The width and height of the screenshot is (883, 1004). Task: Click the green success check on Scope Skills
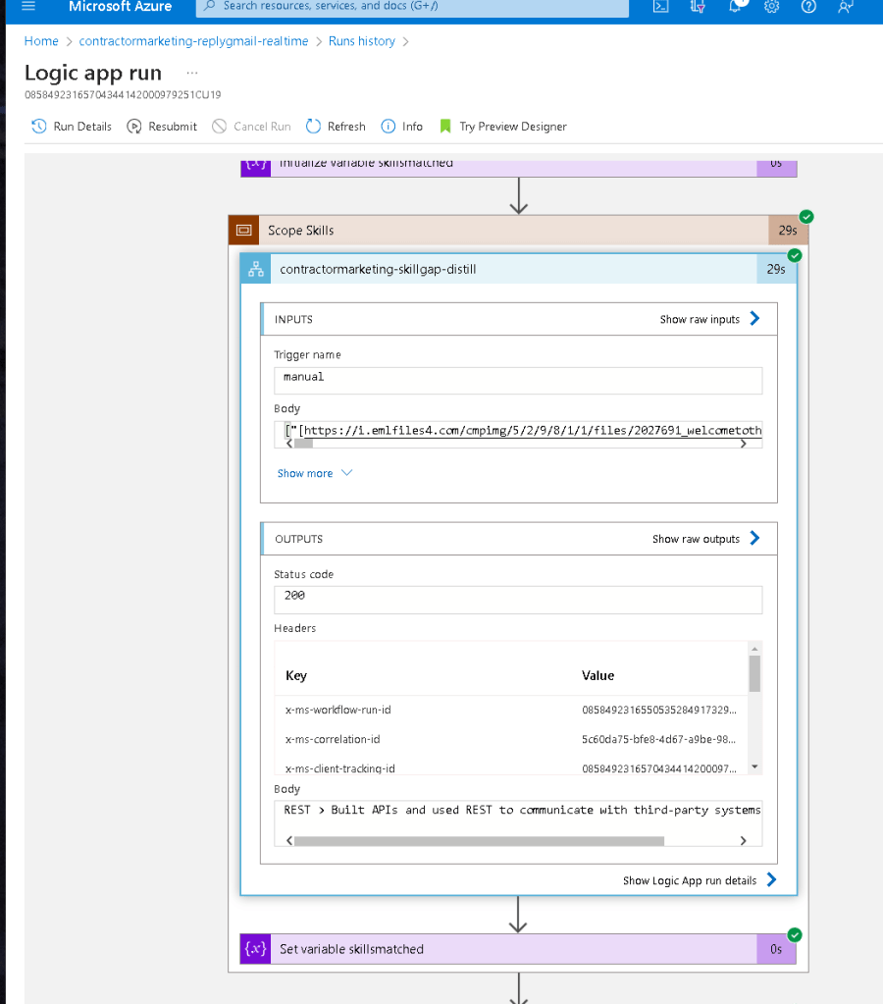click(806, 217)
